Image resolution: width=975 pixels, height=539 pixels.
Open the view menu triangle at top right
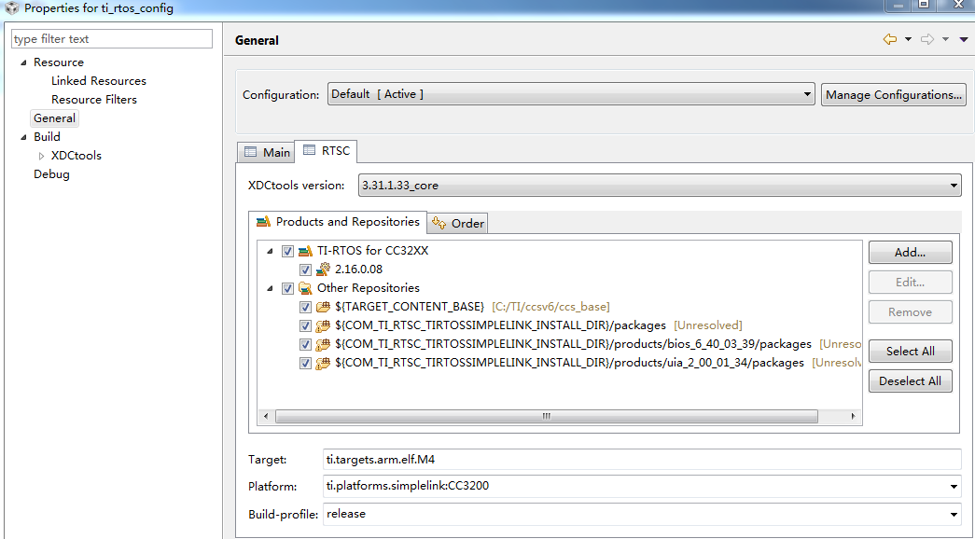point(964,40)
